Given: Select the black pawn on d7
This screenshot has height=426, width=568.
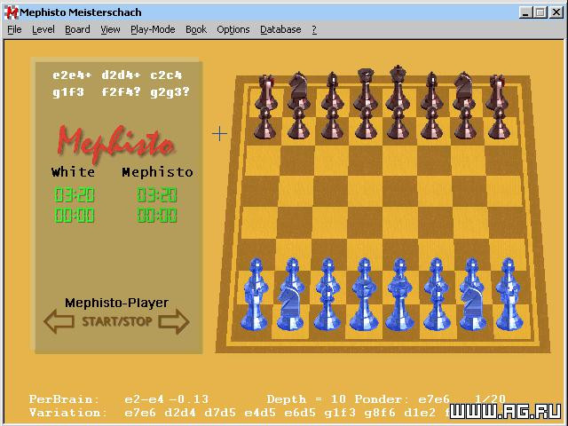Looking at the screenshot, I should 365,122.
